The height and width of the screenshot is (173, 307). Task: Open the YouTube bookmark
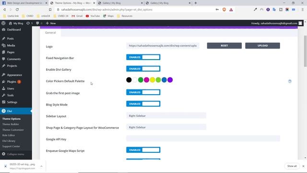(x=93, y=16)
